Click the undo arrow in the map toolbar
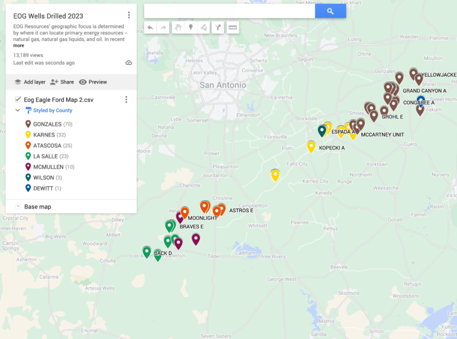Viewport: 457px width, 339px height. 150,27
